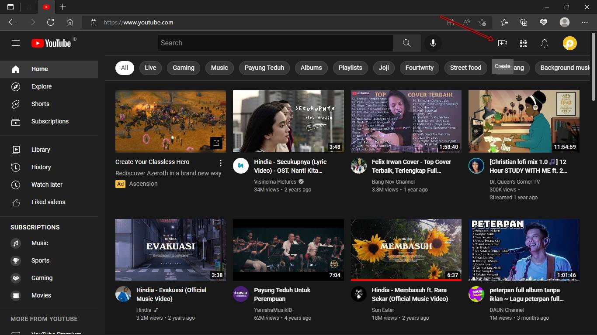Select the Playlists filter chip
The height and width of the screenshot is (335, 597).
tap(351, 68)
